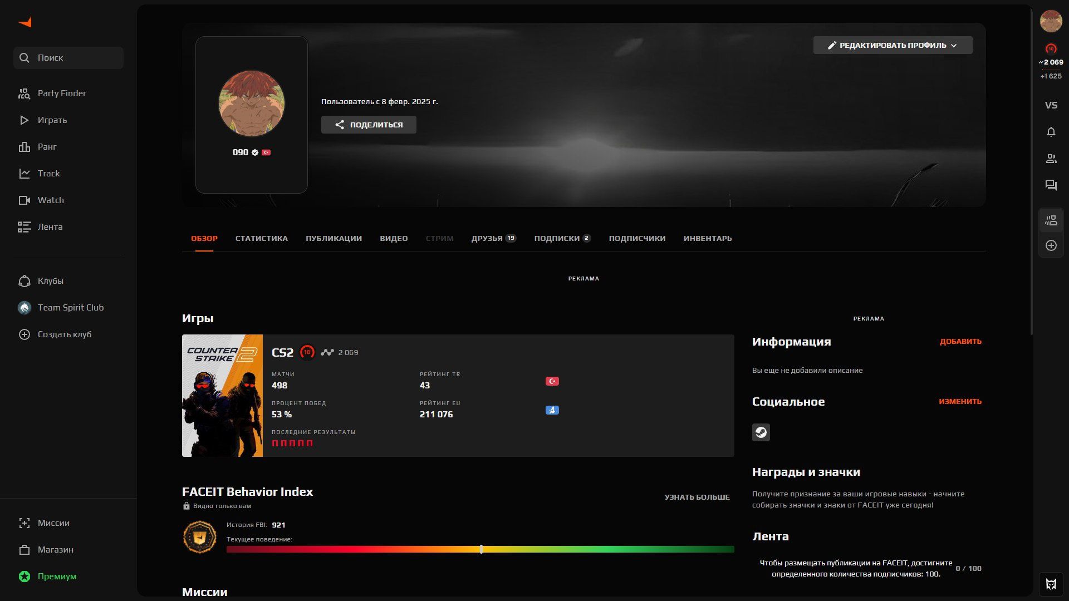This screenshot has width=1069, height=601.
Task: Click the Watch camera icon
Action: click(24, 200)
